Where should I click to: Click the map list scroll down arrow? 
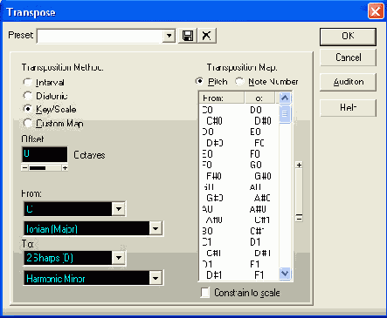pyautogui.click(x=285, y=274)
